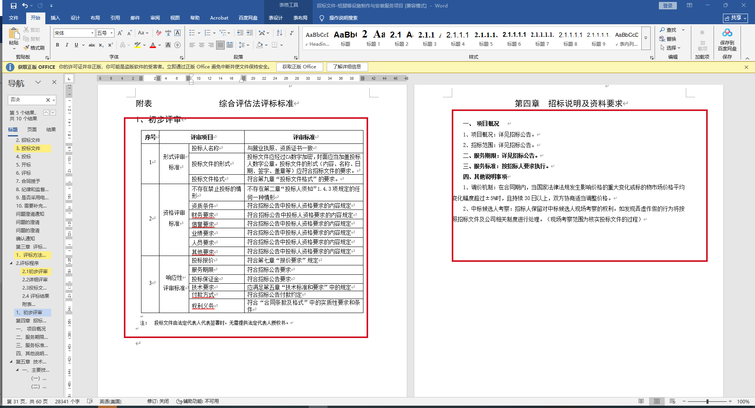This screenshot has height=408, width=755.
Task: Undo the last action
Action: [25, 6]
